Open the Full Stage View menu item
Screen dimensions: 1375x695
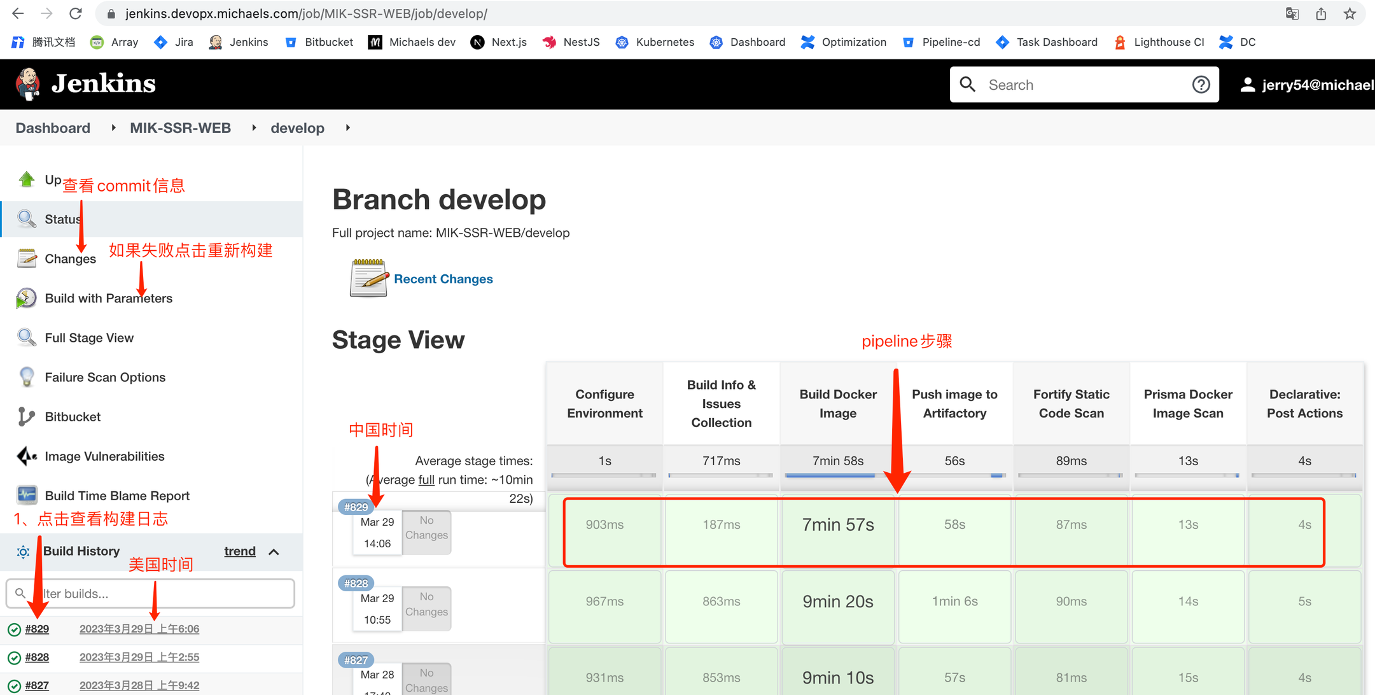tap(89, 338)
